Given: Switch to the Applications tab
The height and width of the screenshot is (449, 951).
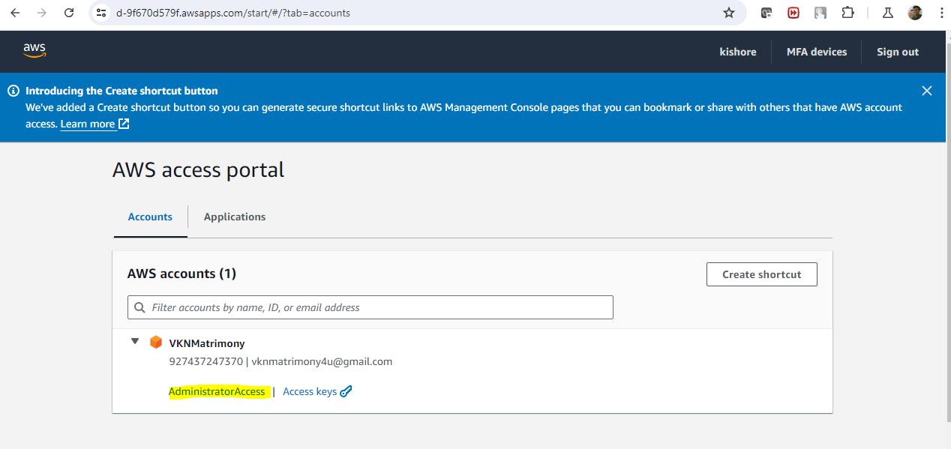Looking at the screenshot, I should [x=235, y=217].
